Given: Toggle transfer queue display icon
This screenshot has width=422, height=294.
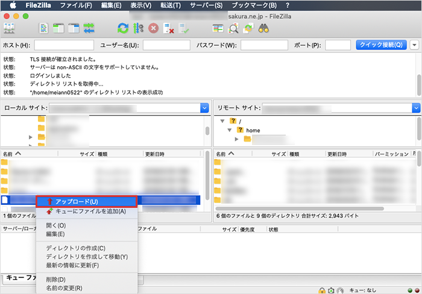Looking at the screenshot, I should click(x=90, y=28).
